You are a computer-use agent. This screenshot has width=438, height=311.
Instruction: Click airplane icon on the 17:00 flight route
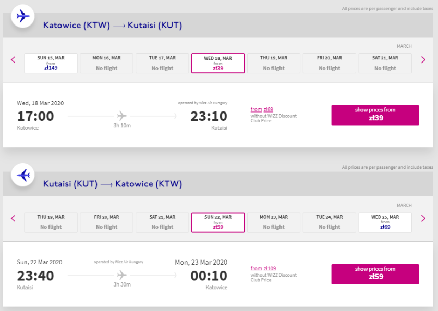coord(122,115)
